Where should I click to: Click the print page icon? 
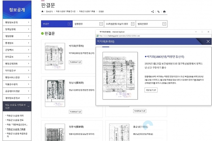click(x=164, y=12)
